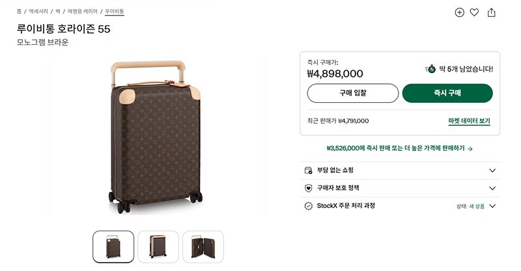Go to 홈 in the breadcrumb
Image resolution: width=521 pixels, height=271 pixels.
pyautogui.click(x=19, y=11)
